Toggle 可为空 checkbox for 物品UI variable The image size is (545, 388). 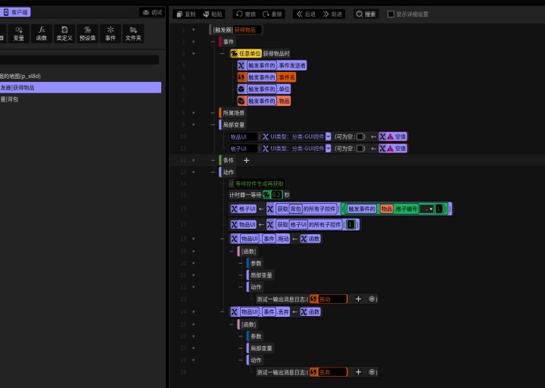[x=360, y=136]
